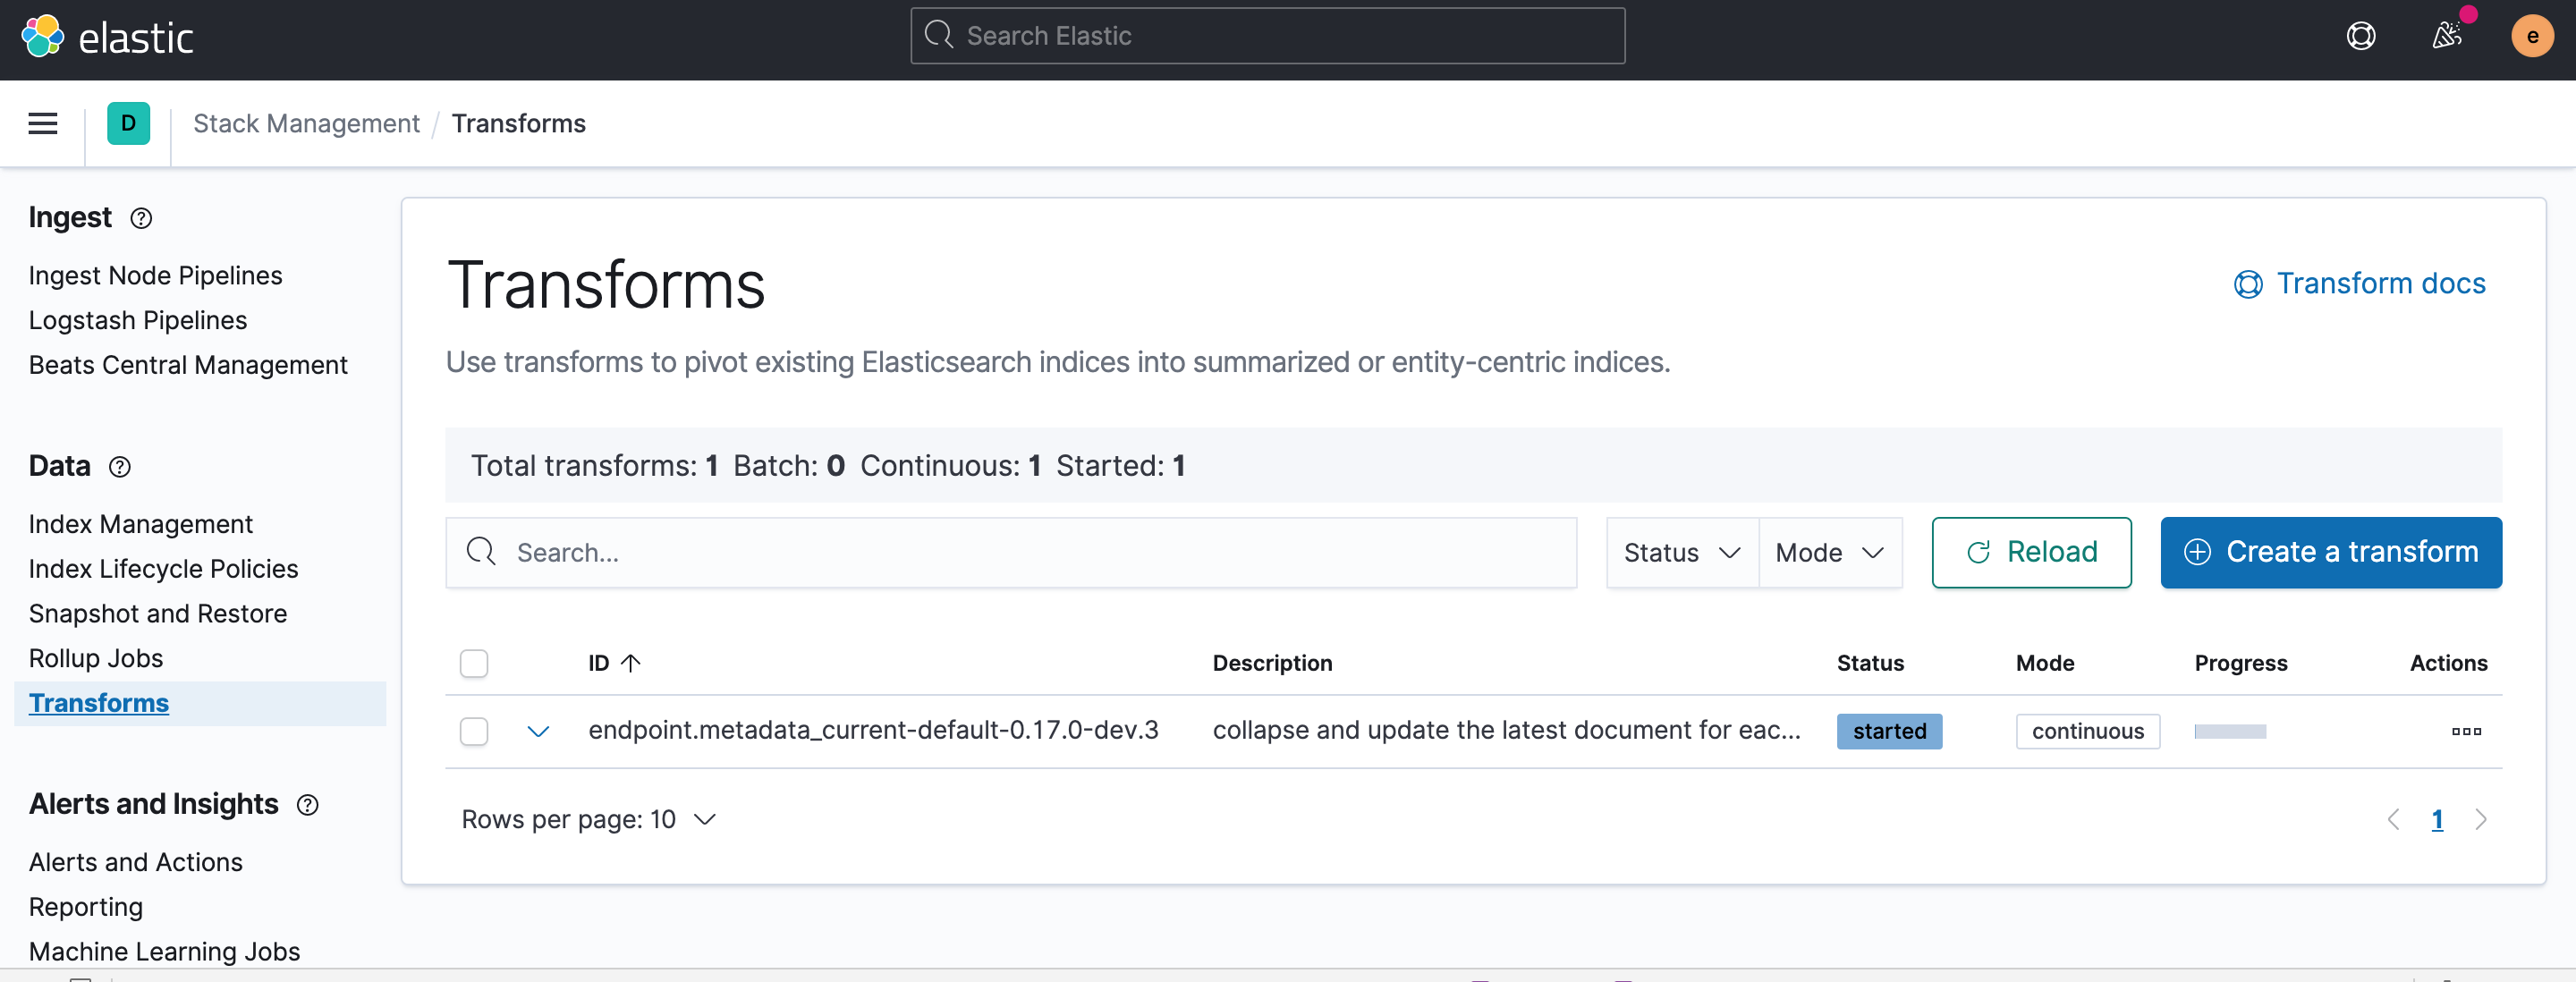Check the select-all transforms checkbox
The image size is (2576, 982).
point(474,663)
